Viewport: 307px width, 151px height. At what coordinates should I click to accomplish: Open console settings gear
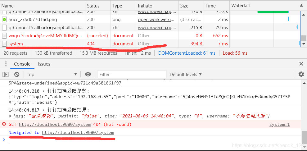(301, 74)
